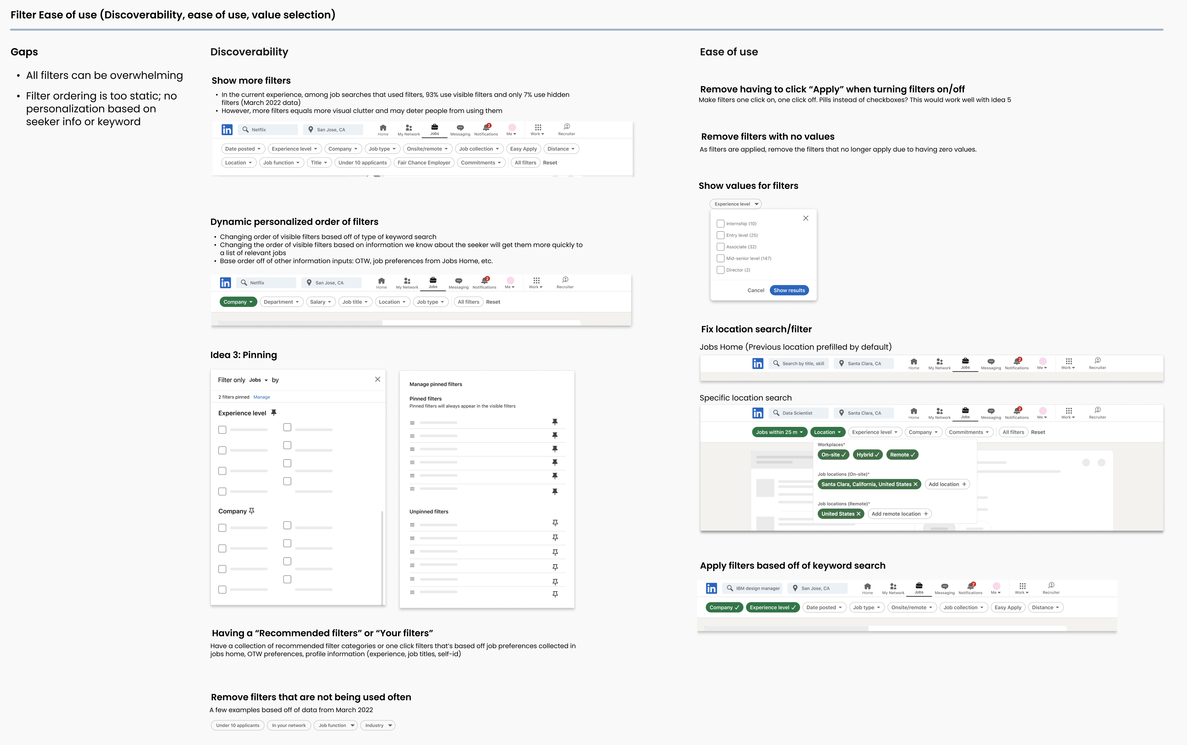Screen dimensions: 1187x745
Task: Expand the Salary filter dropdown
Action: click(321, 302)
